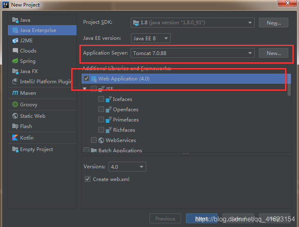Click the Next button
299x227 pixels.
pyautogui.click(x=202, y=218)
